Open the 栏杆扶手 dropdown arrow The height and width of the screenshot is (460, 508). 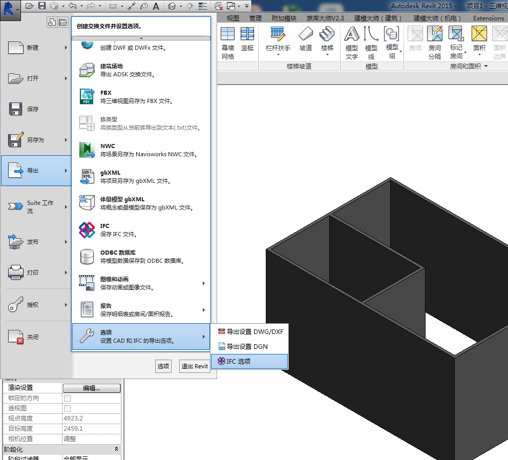[x=278, y=55]
